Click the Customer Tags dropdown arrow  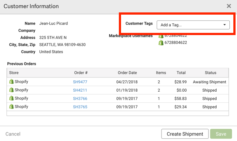(x=225, y=25)
